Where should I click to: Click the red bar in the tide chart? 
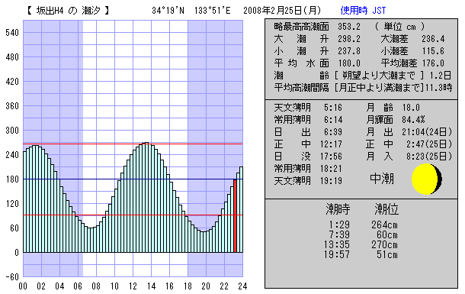tap(235, 216)
